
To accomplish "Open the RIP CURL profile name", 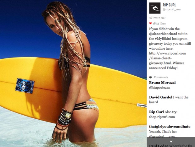I will 169,5.
